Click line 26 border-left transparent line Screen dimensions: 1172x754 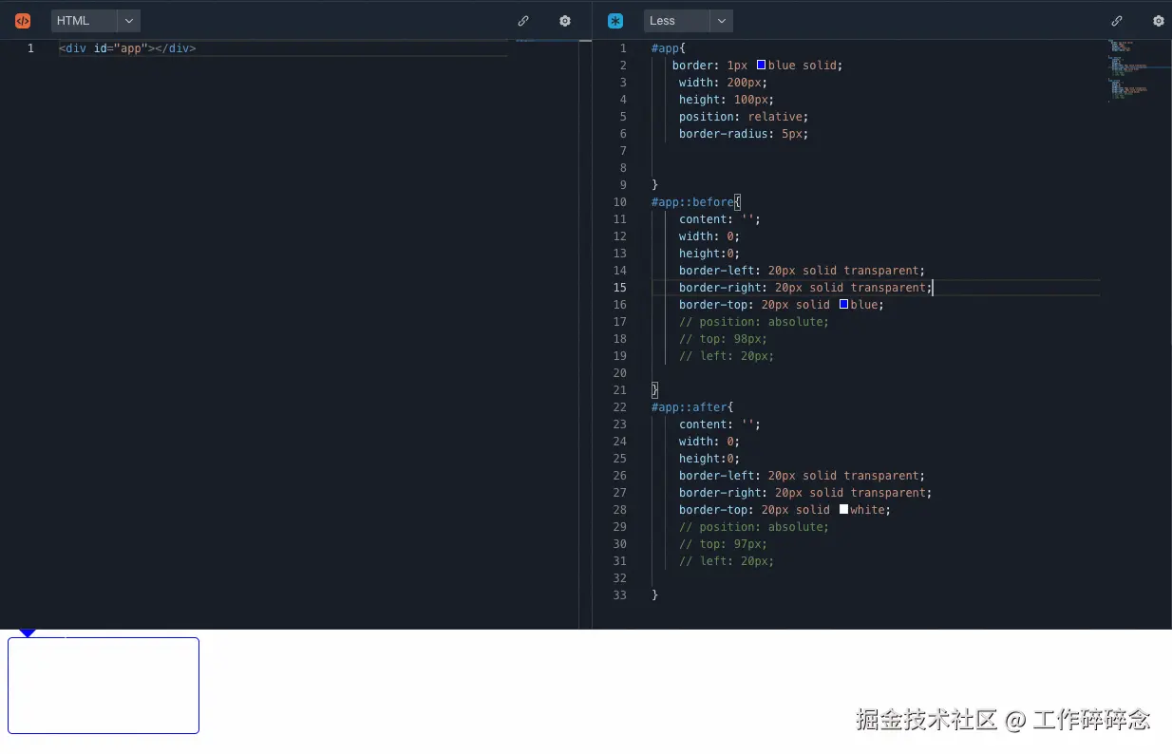[x=802, y=476]
